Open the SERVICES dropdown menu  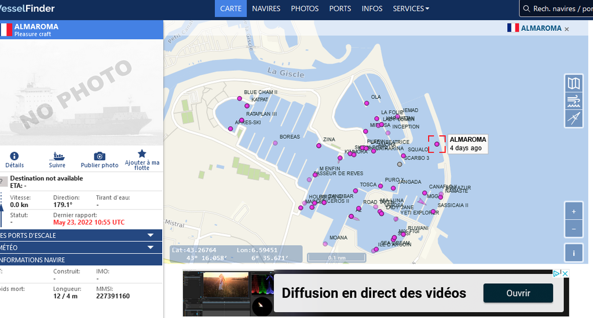point(411,8)
